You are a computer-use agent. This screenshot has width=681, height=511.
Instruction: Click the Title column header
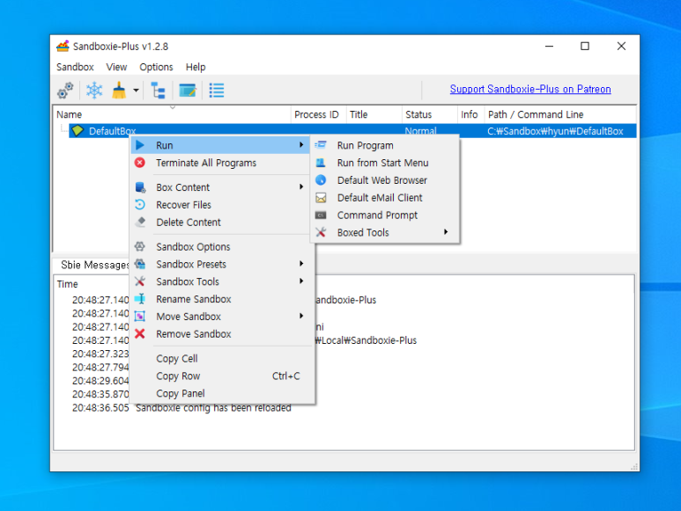pos(374,114)
